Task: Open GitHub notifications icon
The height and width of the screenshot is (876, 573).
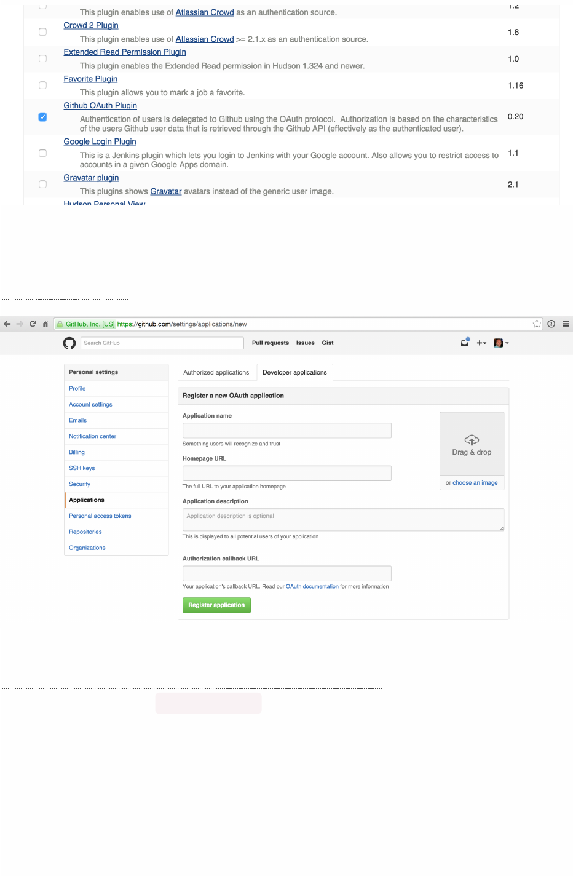Action: pyautogui.click(x=465, y=343)
